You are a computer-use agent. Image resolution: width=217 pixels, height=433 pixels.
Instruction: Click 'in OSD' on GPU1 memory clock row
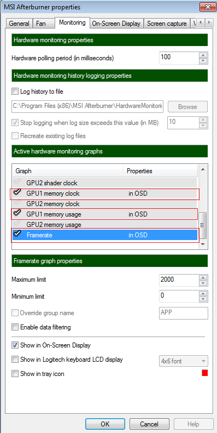click(x=138, y=193)
